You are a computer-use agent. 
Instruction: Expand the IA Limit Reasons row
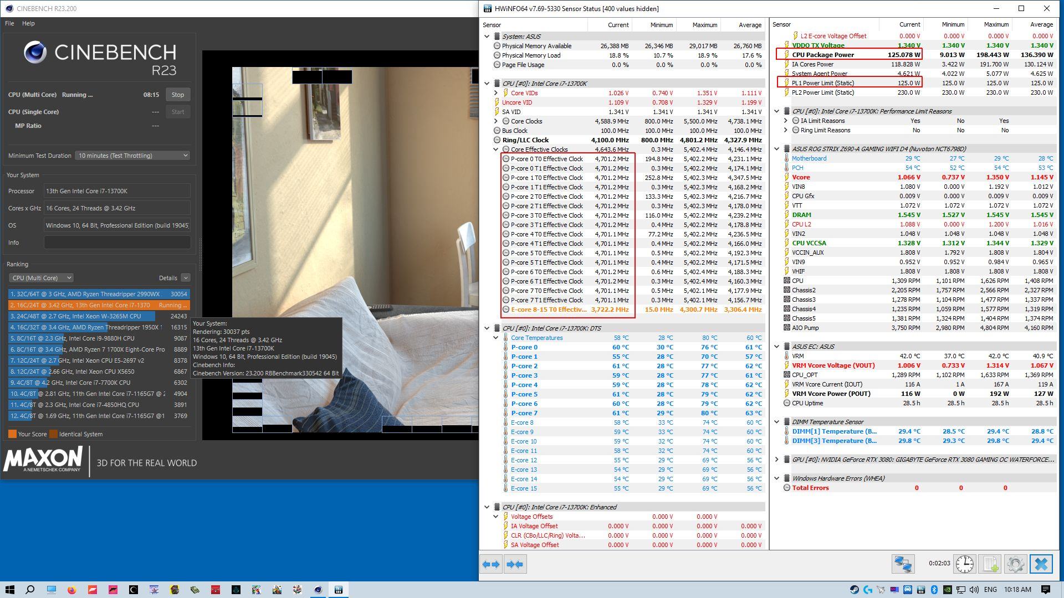tap(785, 121)
